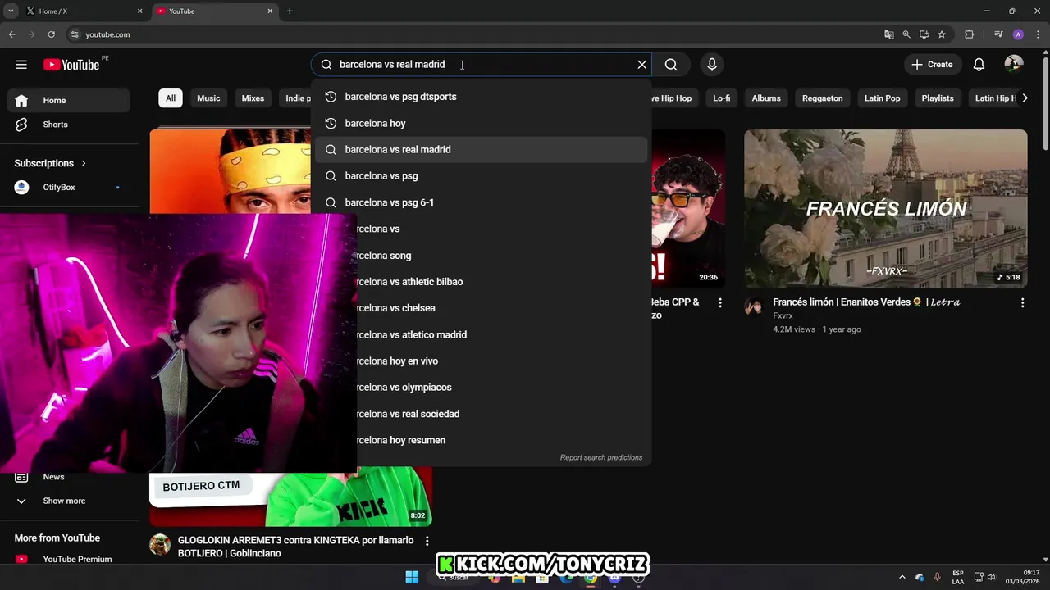The image size is (1050, 590).
Task: Open a new browser tab
Action: (x=290, y=11)
